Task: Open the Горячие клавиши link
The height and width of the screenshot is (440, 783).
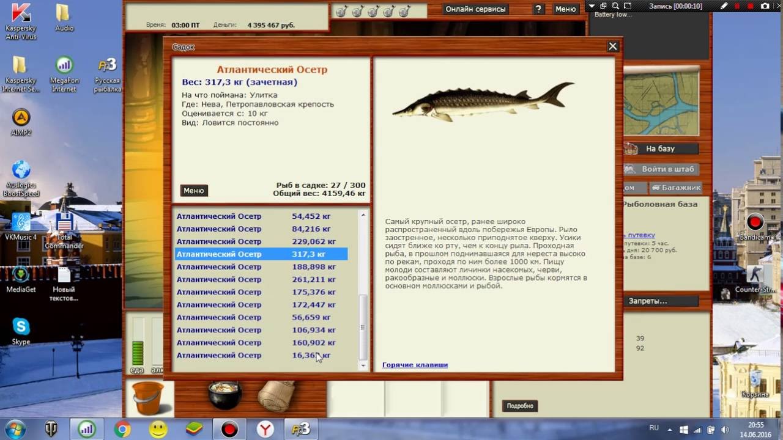Action: (x=415, y=365)
